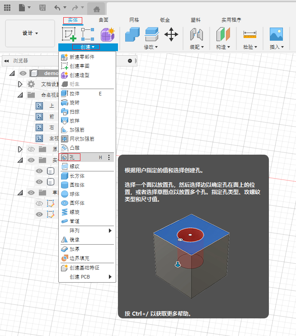296x336 pixels.
Task: Toggle eye of the 实体 folder
Action: [31, 160]
